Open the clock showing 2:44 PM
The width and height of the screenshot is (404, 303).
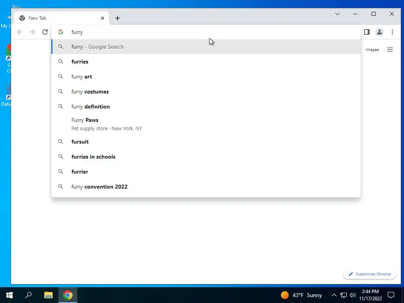point(370,295)
